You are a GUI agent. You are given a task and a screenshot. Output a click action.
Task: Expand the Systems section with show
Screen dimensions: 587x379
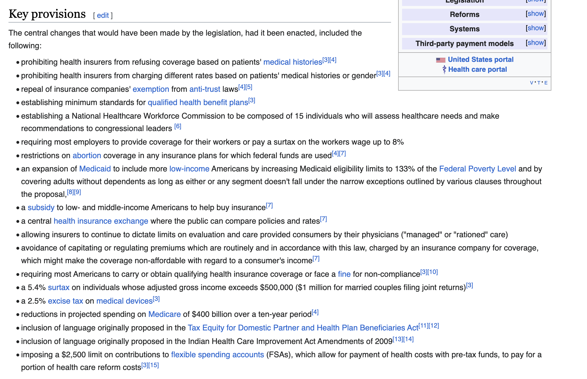(536, 28)
